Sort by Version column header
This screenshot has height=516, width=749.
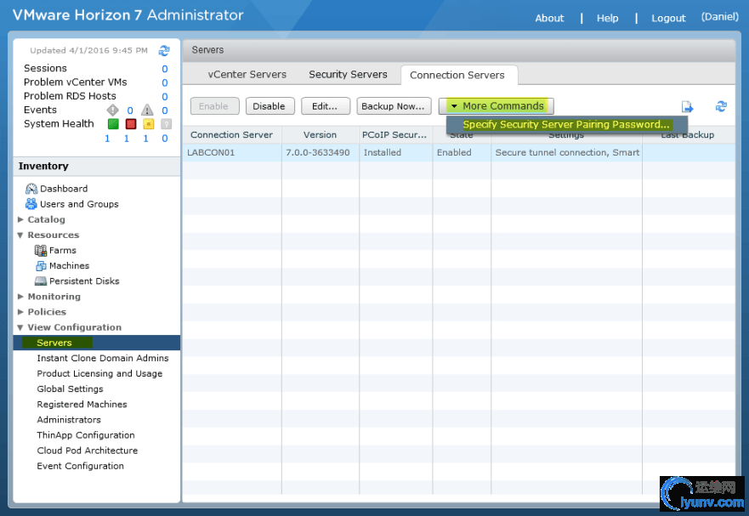click(x=320, y=134)
